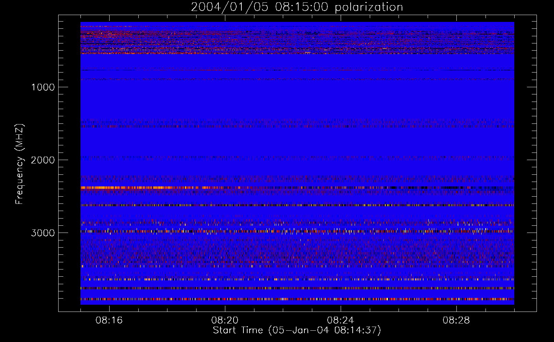Select the 'Frequency (MHZ)' axis label
The image size is (554, 342).
click(20, 164)
